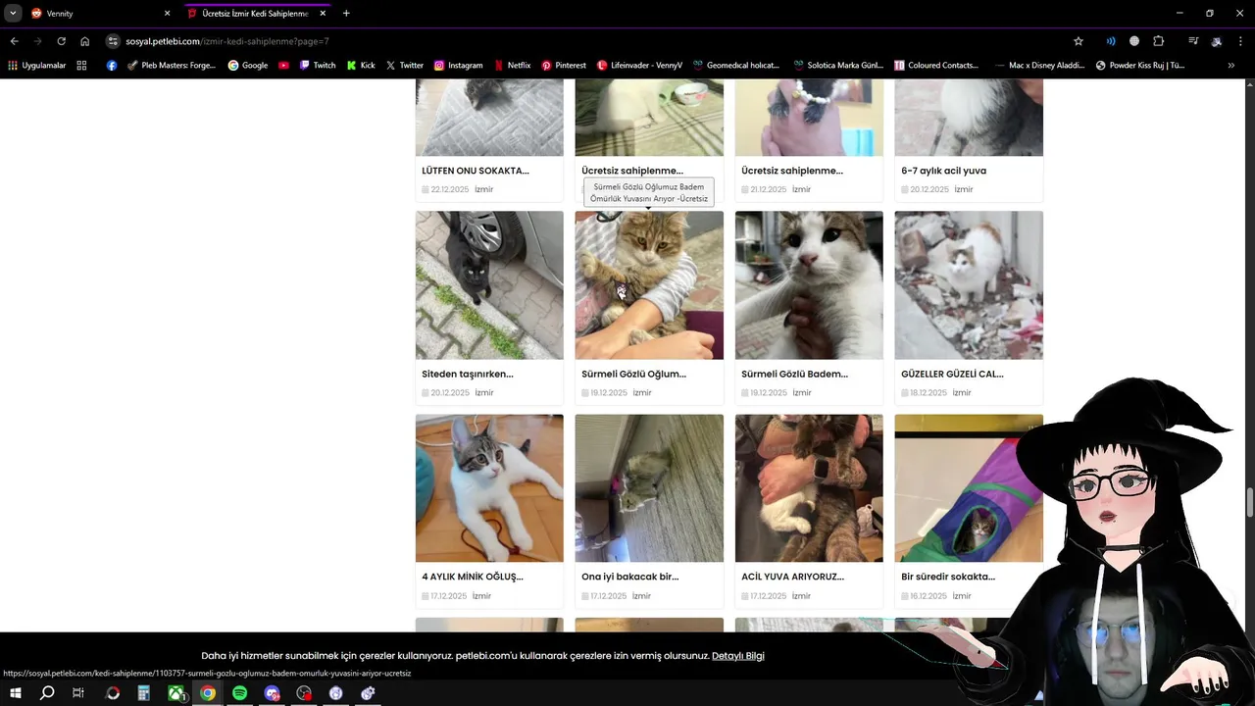Screen dimensions: 1255x706
Task: Bookmark this page with the star icon
Action: 1079,41
